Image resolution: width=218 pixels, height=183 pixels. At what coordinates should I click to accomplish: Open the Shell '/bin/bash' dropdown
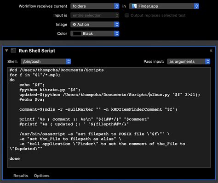coord(46,61)
